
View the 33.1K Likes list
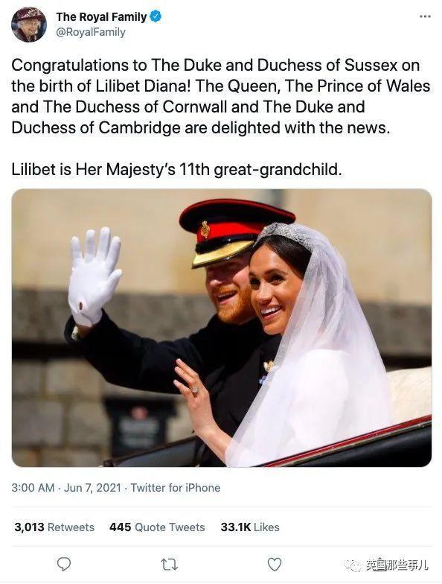[x=250, y=527]
